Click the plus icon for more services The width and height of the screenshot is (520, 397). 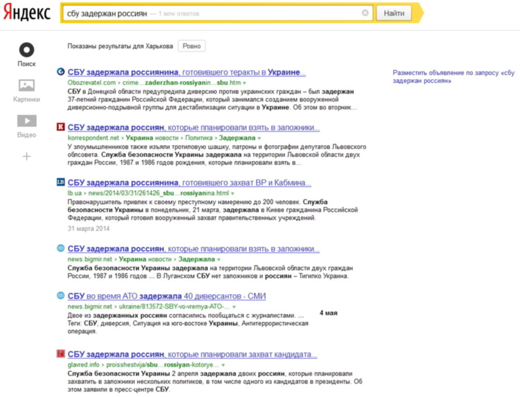coord(26,156)
